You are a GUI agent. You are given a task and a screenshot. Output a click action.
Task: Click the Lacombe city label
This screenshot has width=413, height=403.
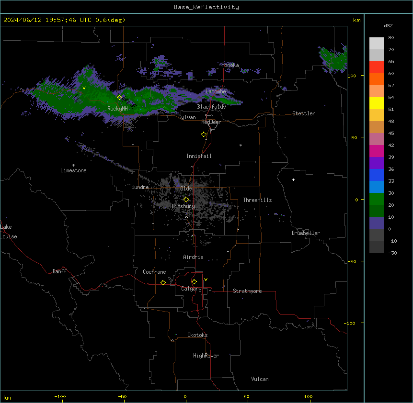216,91
